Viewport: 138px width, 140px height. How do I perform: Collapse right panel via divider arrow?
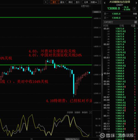[x=102, y=75]
